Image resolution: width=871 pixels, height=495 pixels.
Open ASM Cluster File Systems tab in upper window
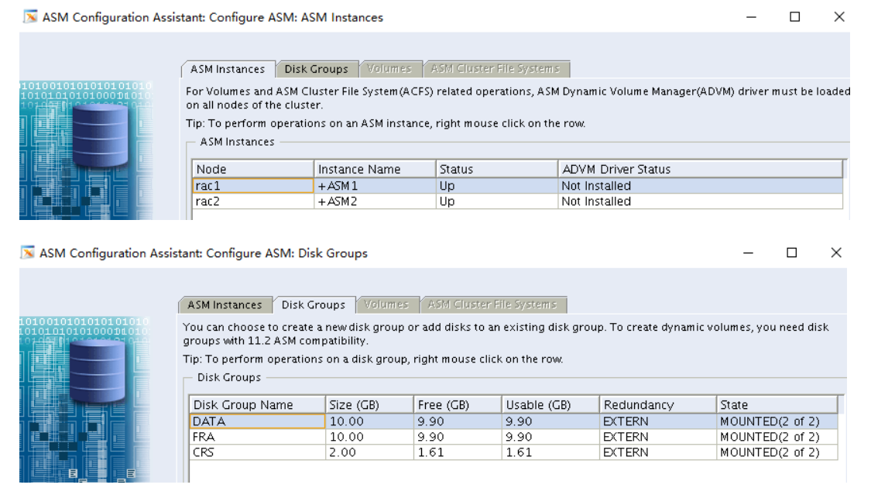pyautogui.click(x=496, y=69)
